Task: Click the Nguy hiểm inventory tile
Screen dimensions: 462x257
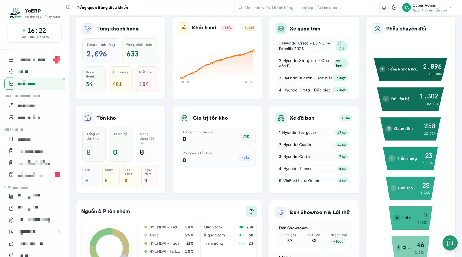Action: [x=150, y=176]
